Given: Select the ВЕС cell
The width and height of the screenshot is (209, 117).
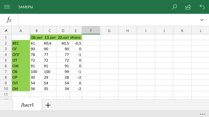Looking at the screenshot, I should (21, 43).
